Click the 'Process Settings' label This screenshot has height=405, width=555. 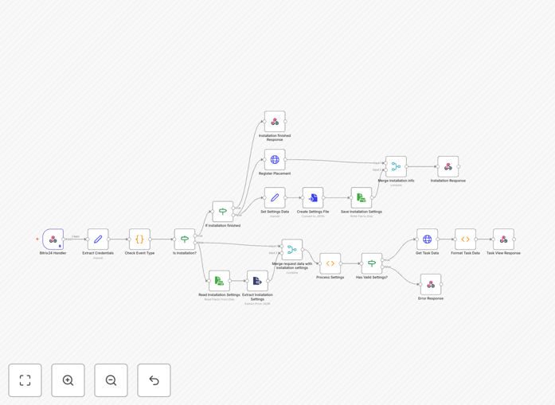(330, 278)
